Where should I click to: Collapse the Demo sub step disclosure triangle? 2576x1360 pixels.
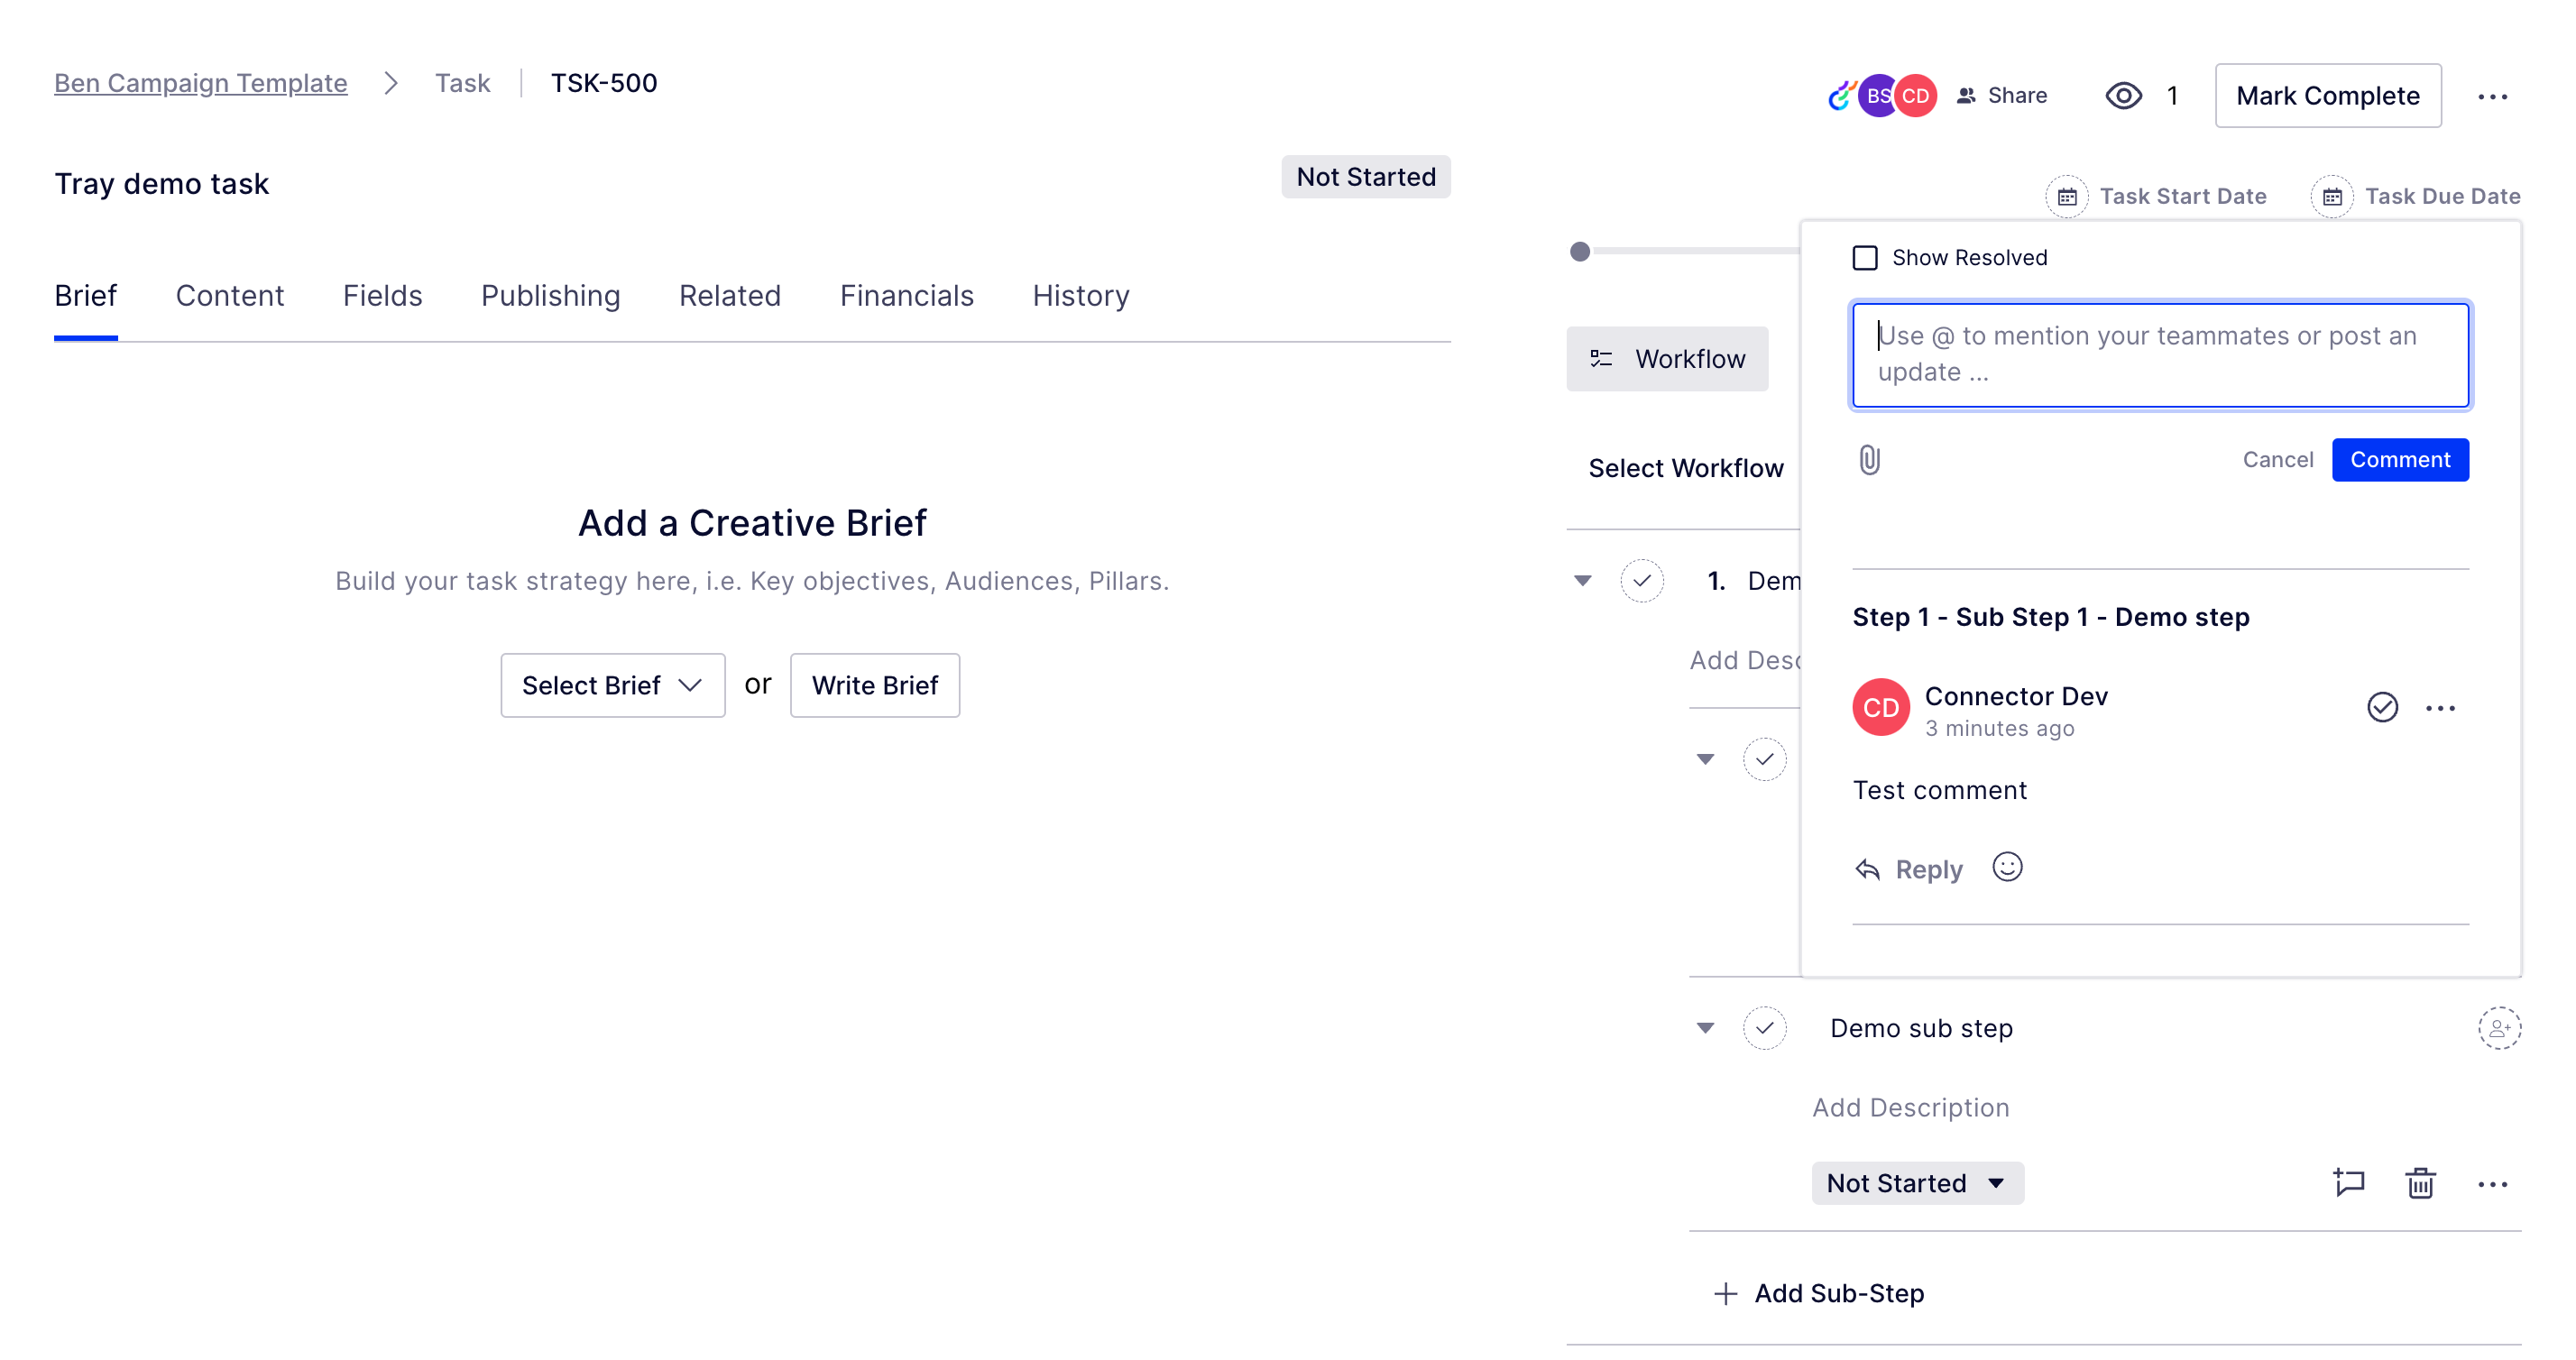(x=1705, y=1028)
